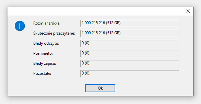
Task: Click the "0 (0)" text in the Pozostałe row
Action: coord(85,73)
